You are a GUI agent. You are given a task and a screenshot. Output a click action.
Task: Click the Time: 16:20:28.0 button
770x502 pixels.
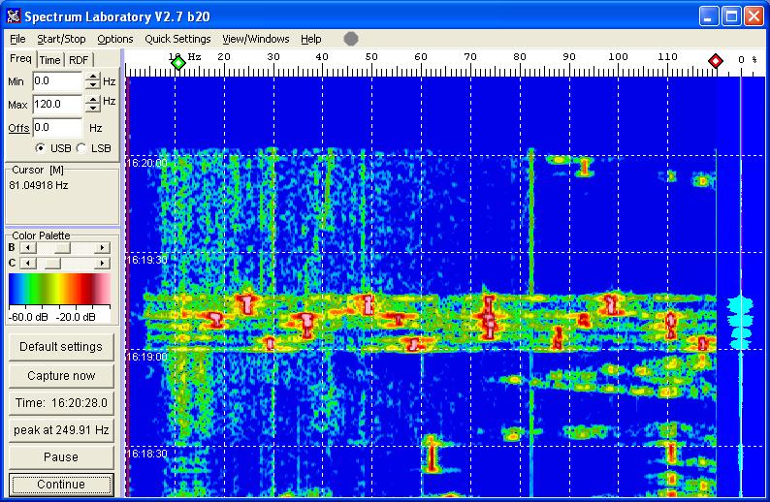click(61, 403)
